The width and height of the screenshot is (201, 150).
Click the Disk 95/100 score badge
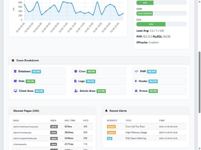(x=30, y=81)
